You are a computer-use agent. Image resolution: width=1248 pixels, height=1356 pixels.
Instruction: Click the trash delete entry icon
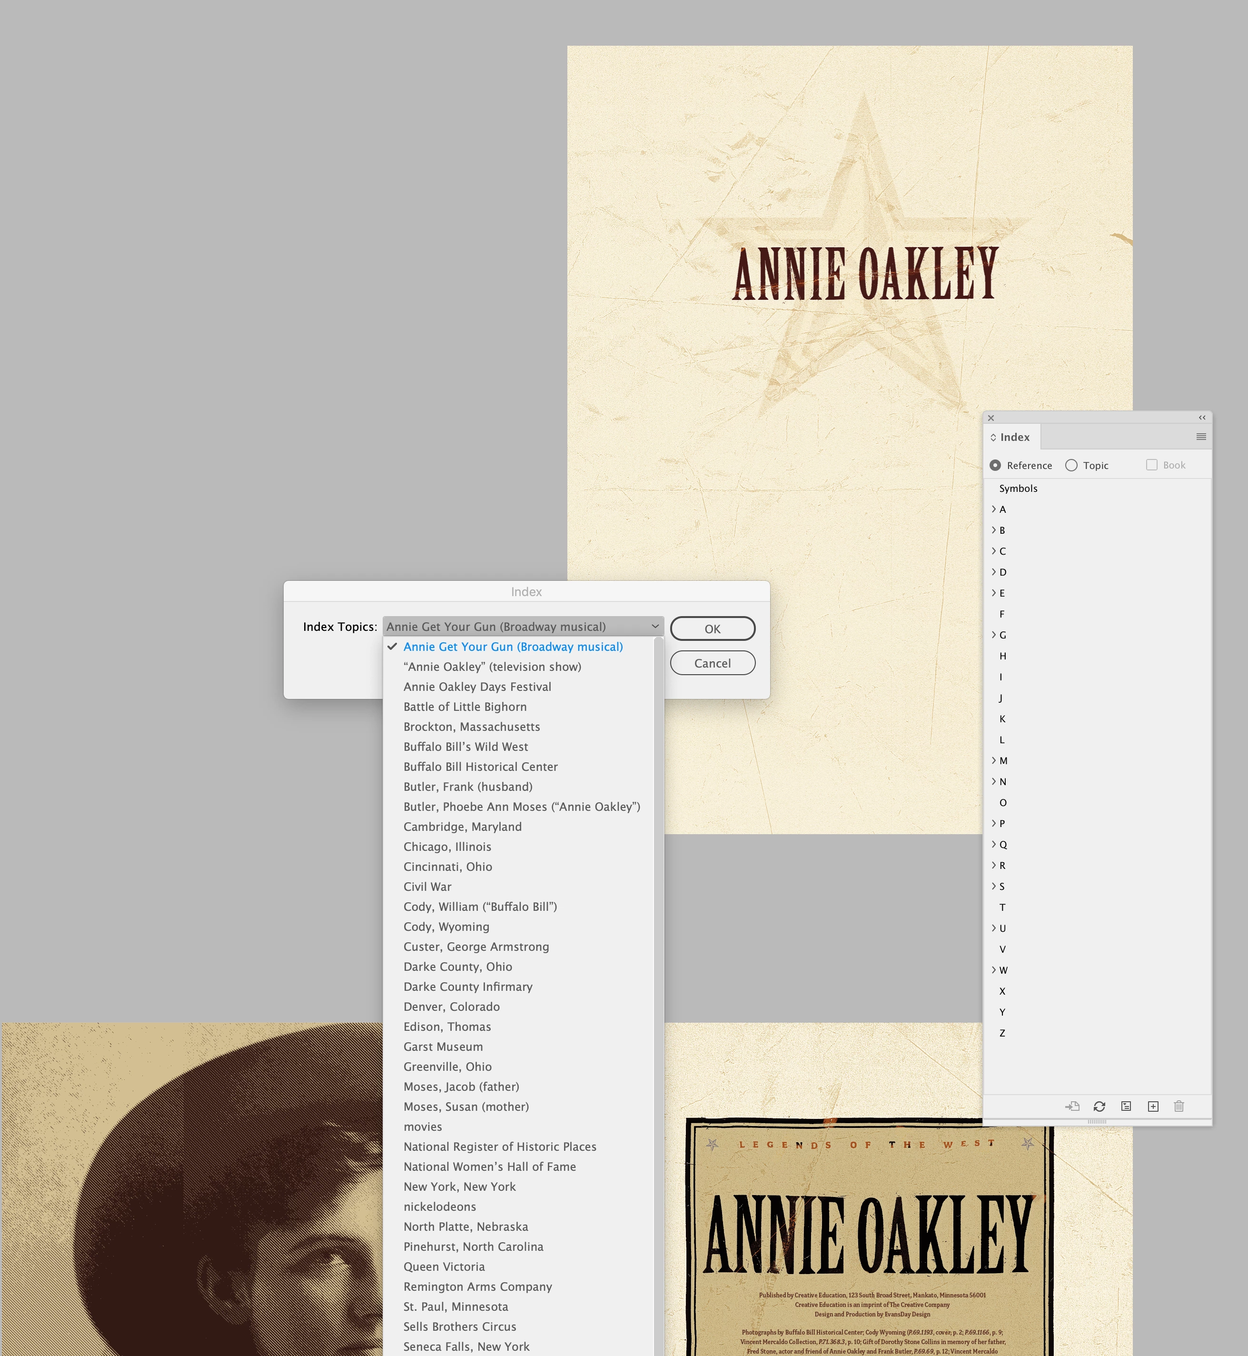click(1179, 1106)
